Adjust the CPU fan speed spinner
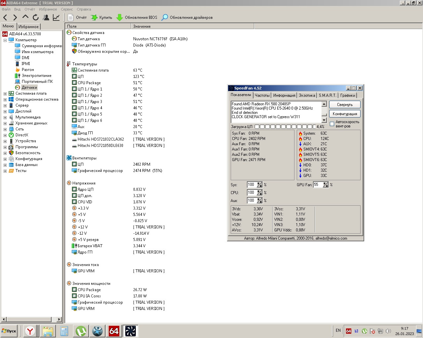 [x=260, y=193]
